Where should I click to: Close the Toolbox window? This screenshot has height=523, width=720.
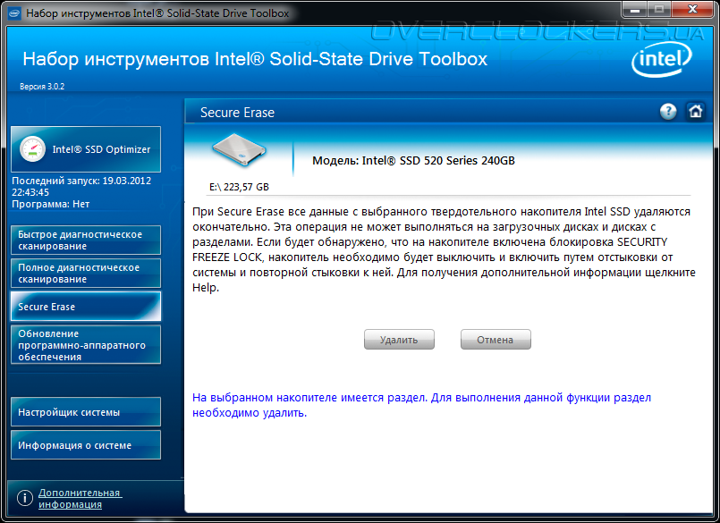coord(692,10)
